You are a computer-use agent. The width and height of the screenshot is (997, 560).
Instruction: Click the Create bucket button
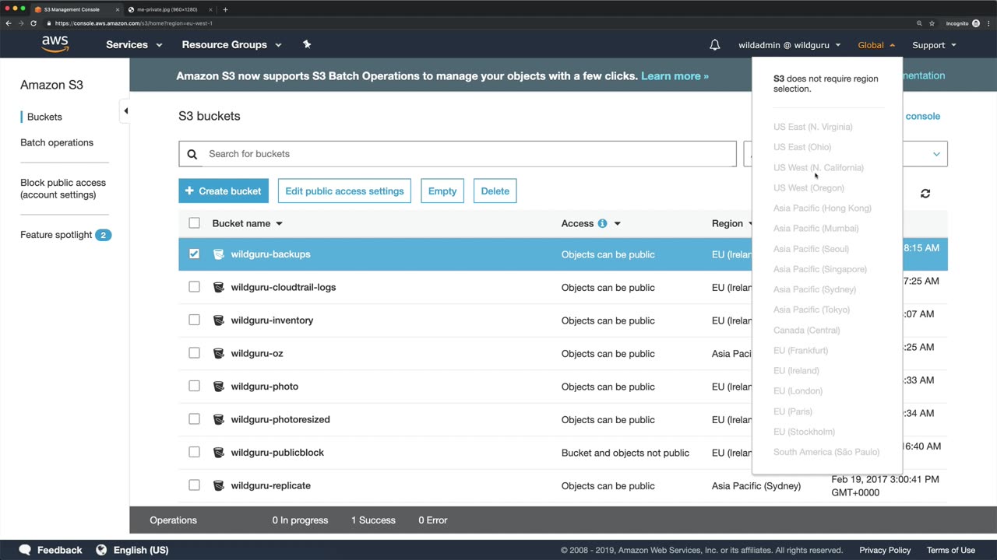[x=224, y=191]
